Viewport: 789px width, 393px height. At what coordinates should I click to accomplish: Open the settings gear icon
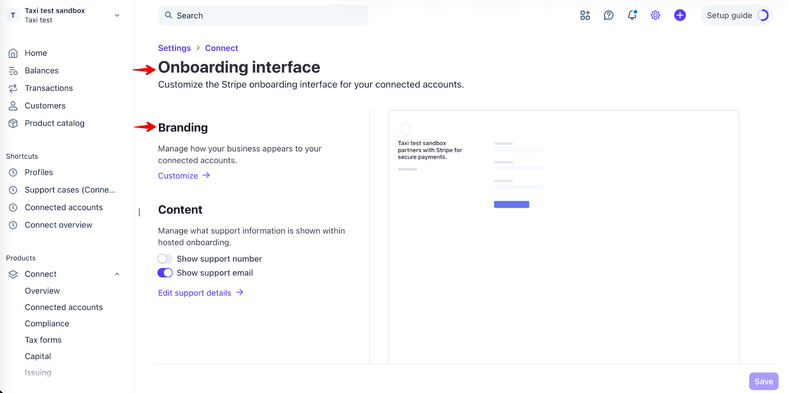(656, 15)
